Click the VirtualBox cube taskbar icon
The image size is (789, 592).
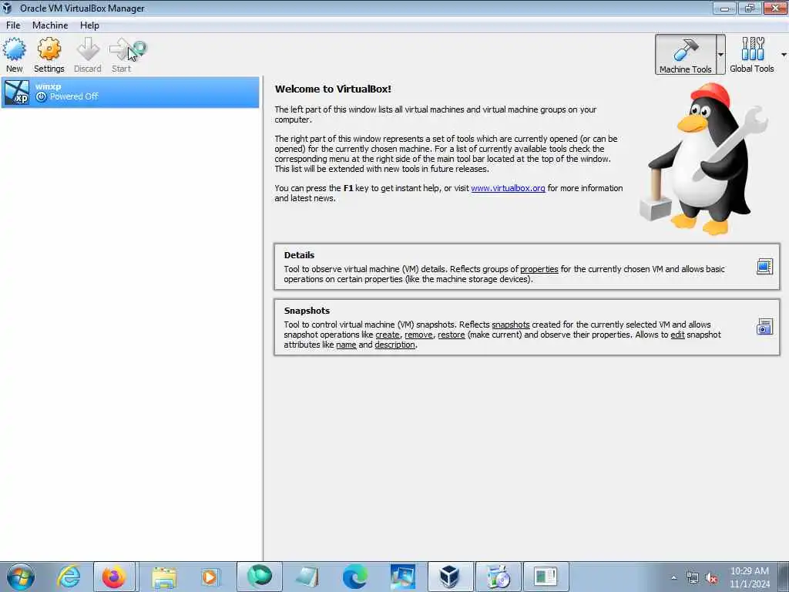(x=449, y=577)
